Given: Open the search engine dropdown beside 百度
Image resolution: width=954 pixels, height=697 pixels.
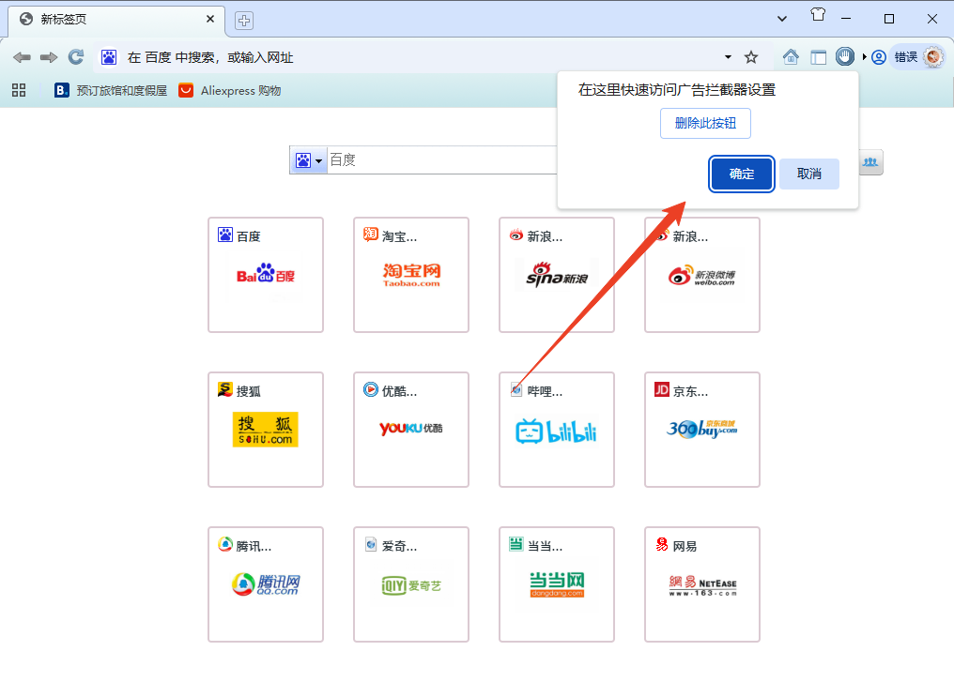Looking at the screenshot, I should point(316,159).
